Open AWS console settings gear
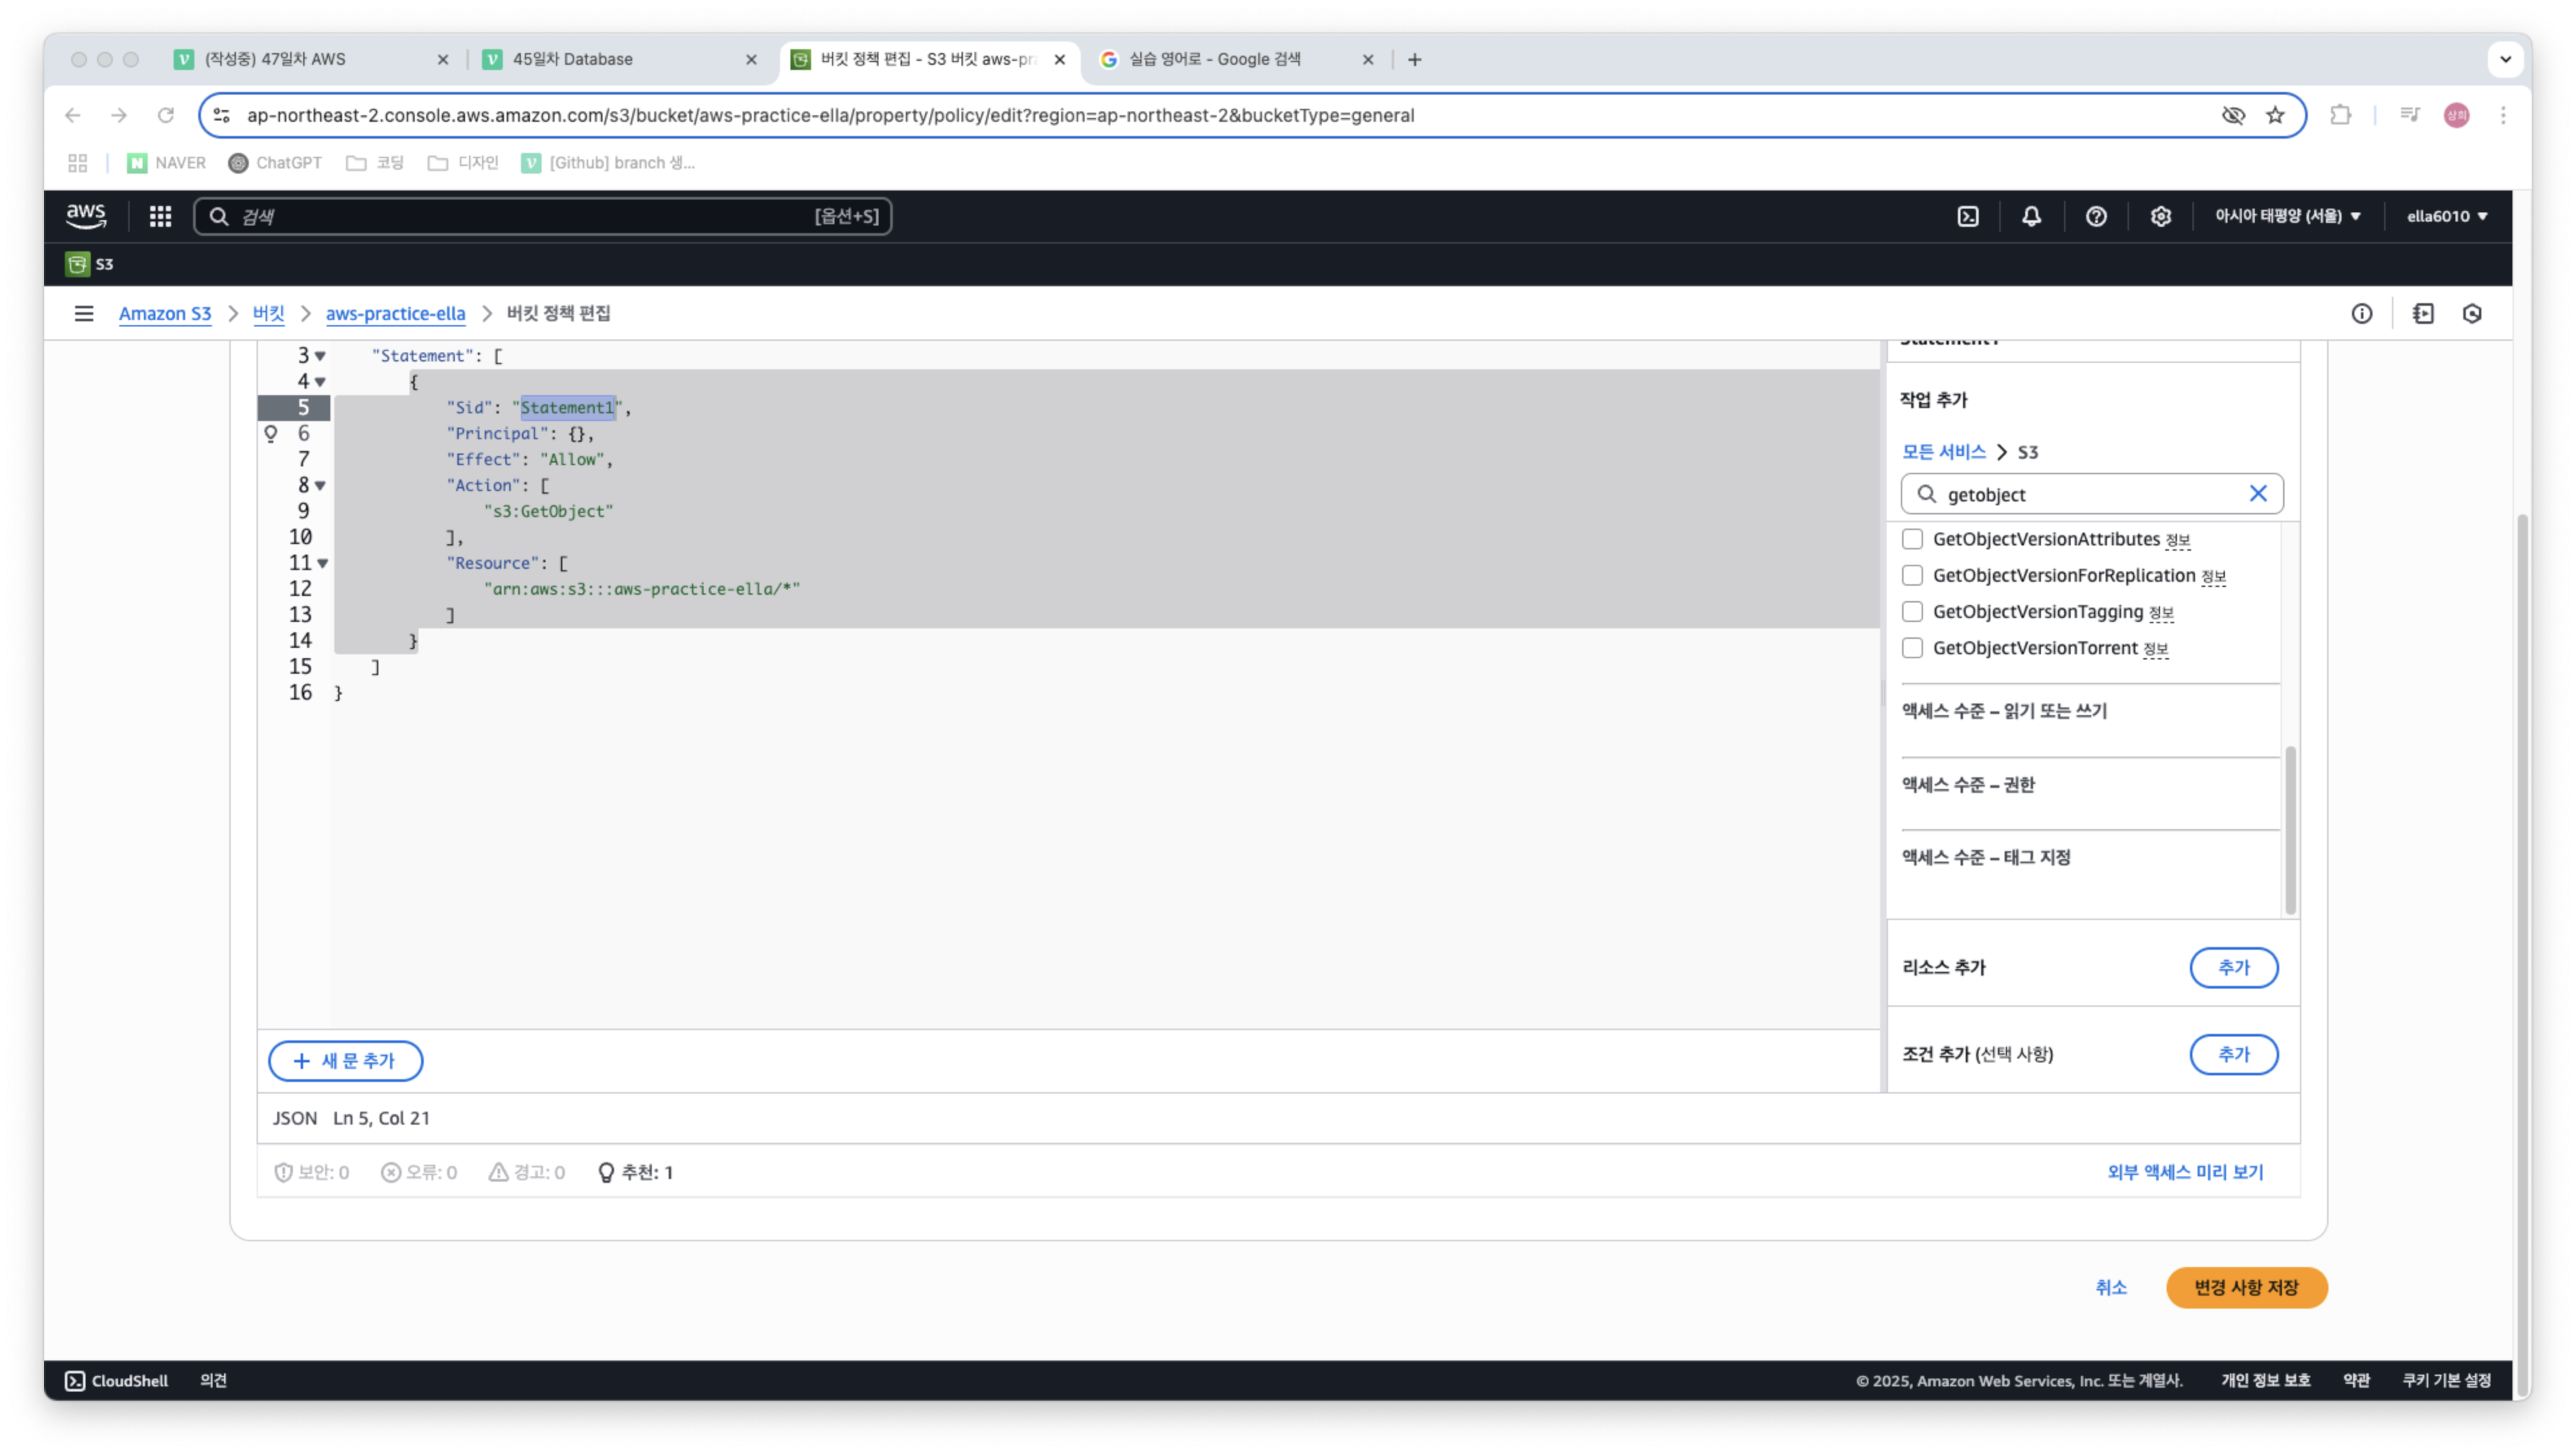 [2160, 216]
